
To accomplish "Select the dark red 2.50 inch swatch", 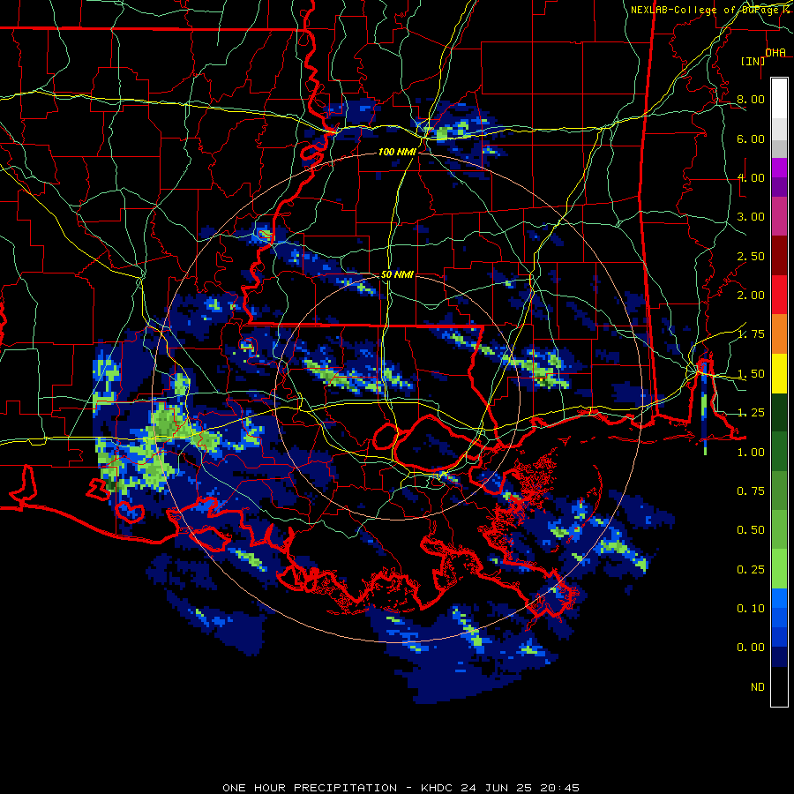I will 779,256.
